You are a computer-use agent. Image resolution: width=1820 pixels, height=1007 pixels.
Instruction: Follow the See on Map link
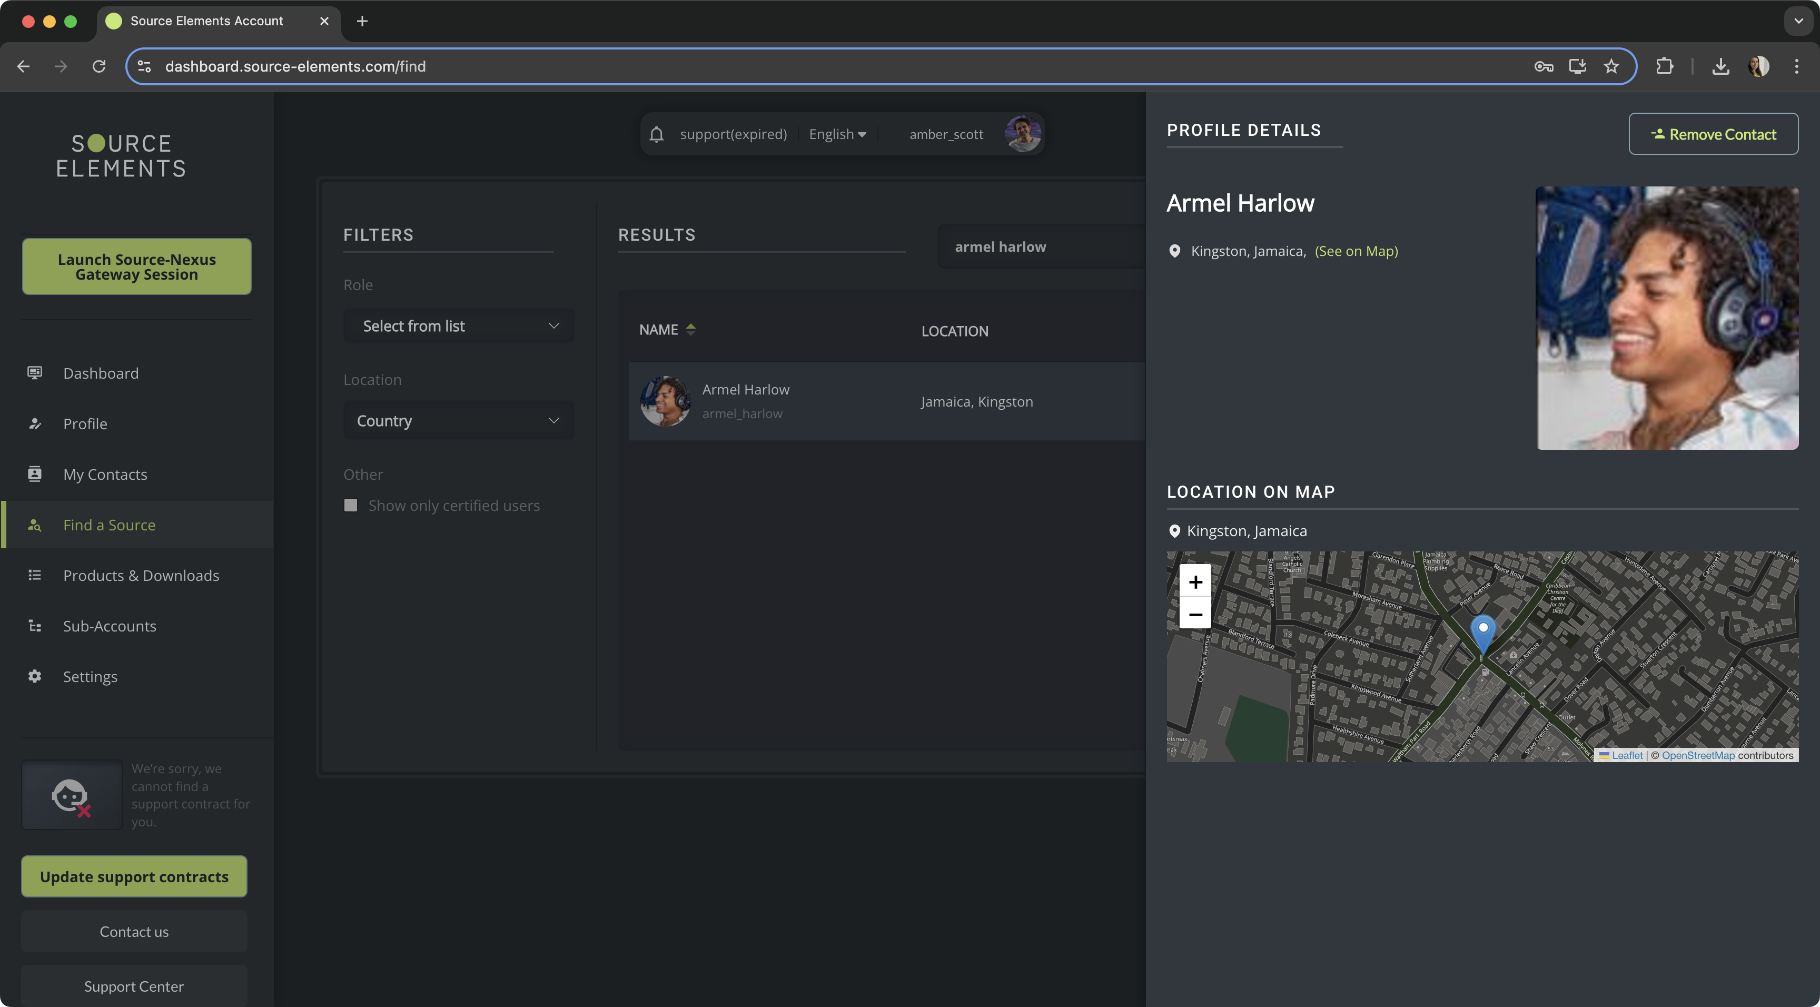(x=1356, y=251)
